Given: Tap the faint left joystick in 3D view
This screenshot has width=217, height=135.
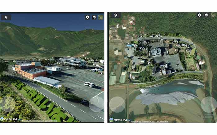Looking at the screenshot, I should tap(8, 104).
